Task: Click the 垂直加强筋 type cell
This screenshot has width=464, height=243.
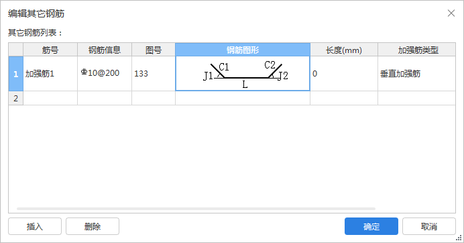Action: (x=416, y=73)
